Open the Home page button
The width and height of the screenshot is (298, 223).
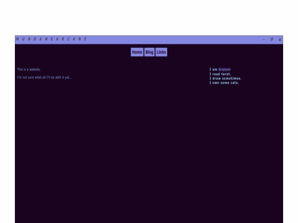point(137,52)
